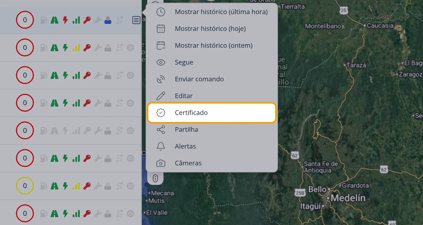
Task: Click the greyed-out key icon
Action: 87,130
